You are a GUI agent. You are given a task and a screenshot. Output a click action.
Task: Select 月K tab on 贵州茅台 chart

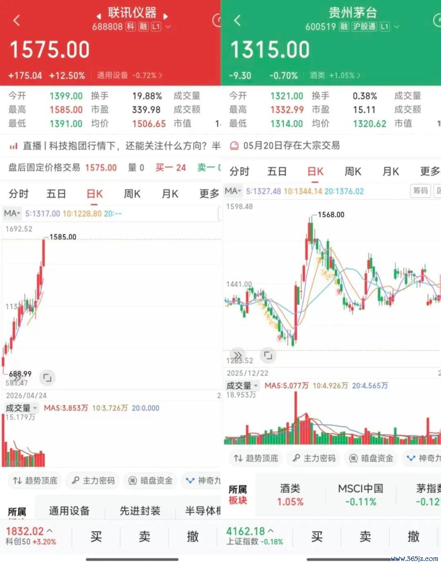tap(391, 171)
